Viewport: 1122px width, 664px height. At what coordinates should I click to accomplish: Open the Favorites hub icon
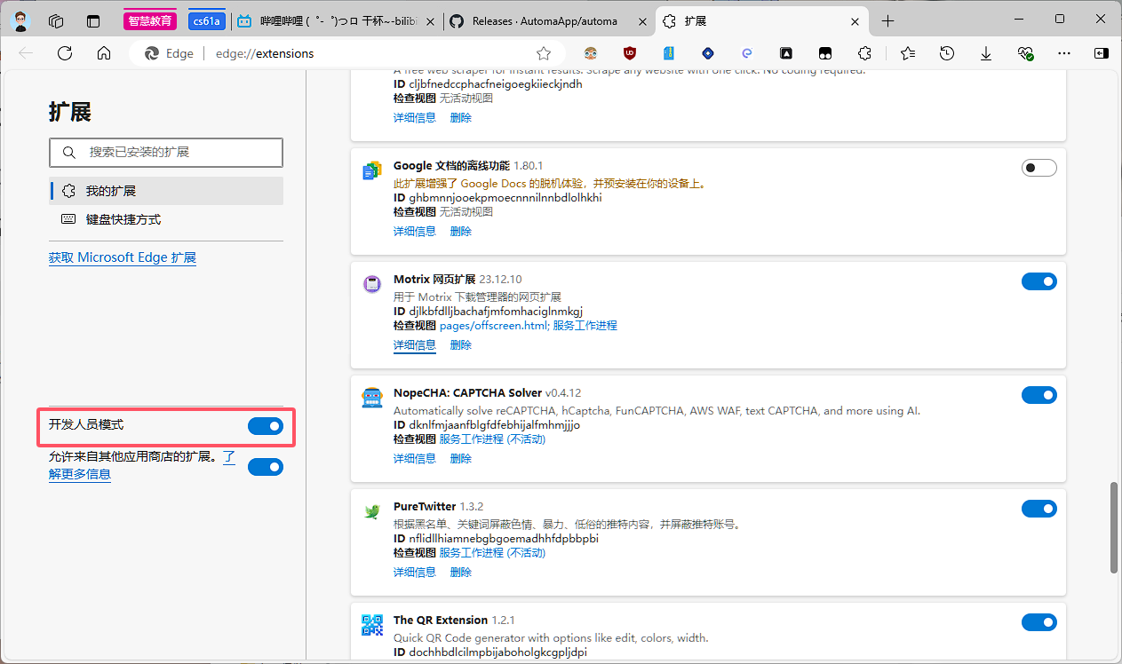[x=907, y=53]
